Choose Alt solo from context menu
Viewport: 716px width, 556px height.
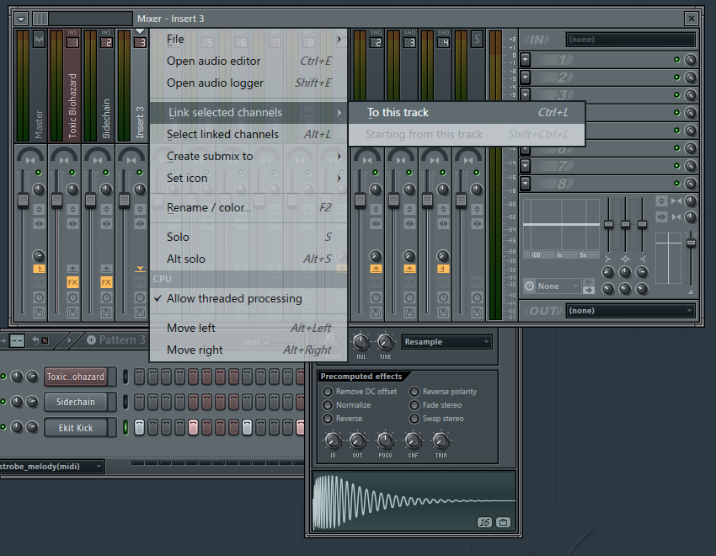pyautogui.click(x=248, y=259)
